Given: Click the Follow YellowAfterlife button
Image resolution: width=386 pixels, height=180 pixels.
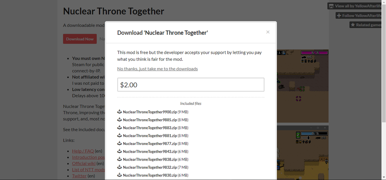Looking at the screenshot, I should [359, 16].
